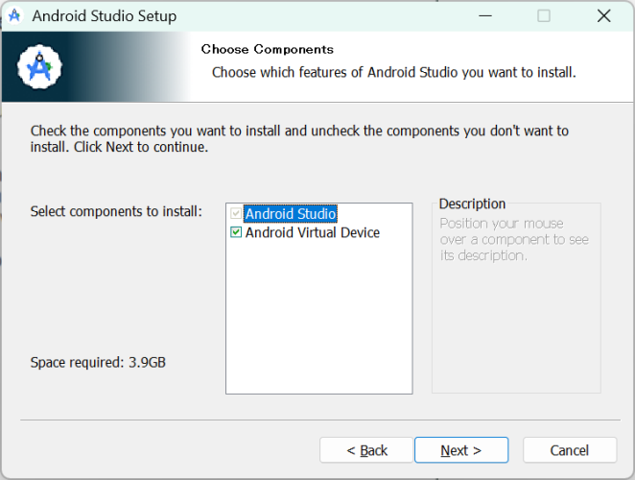Select the highlighted Android Studio list item
This screenshot has height=480, width=635.
coord(291,214)
